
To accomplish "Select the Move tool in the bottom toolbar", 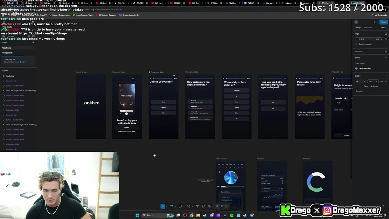I will point(163,206).
